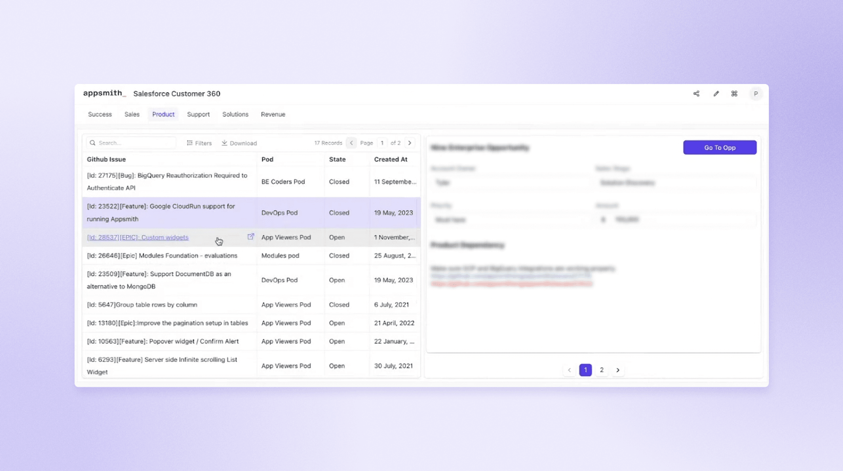Click the right chevron in opportunity pagination

tap(618, 370)
